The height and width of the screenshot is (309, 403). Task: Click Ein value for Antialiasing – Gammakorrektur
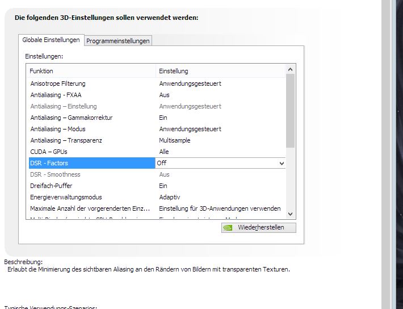pyautogui.click(x=163, y=118)
